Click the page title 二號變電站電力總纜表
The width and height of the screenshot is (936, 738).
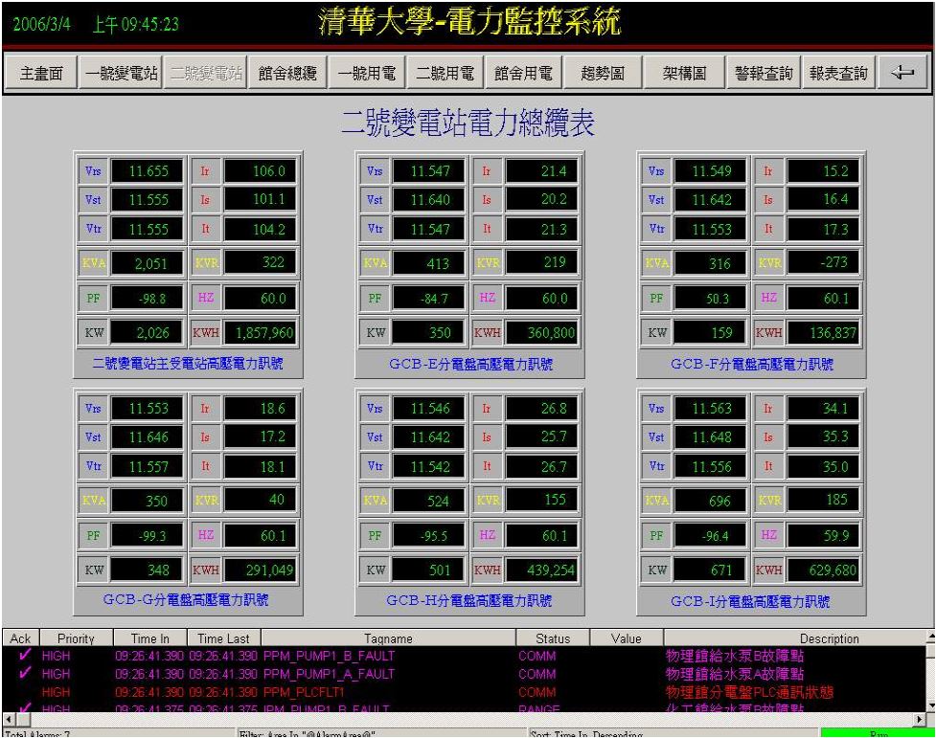[x=468, y=123]
